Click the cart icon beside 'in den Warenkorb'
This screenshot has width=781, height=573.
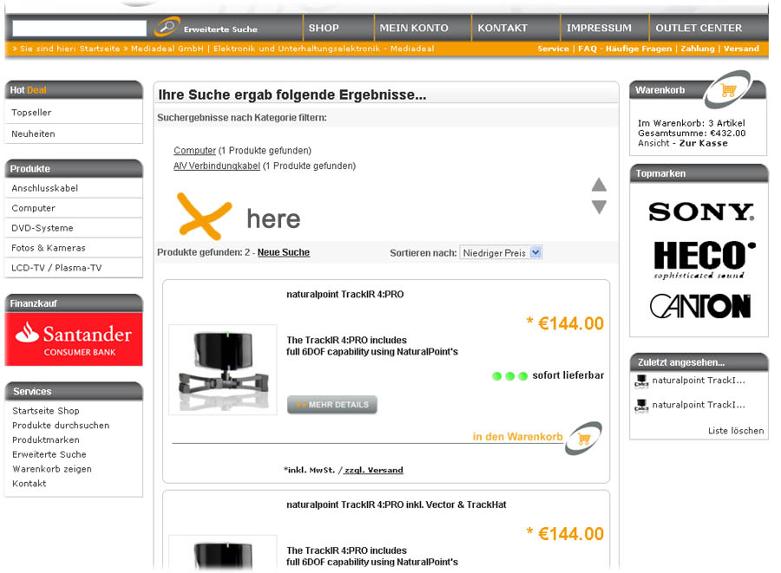click(583, 438)
